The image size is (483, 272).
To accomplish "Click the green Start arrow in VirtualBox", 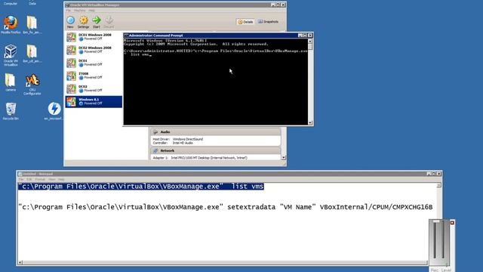I will pyautogui.click(x=97, y=20).
